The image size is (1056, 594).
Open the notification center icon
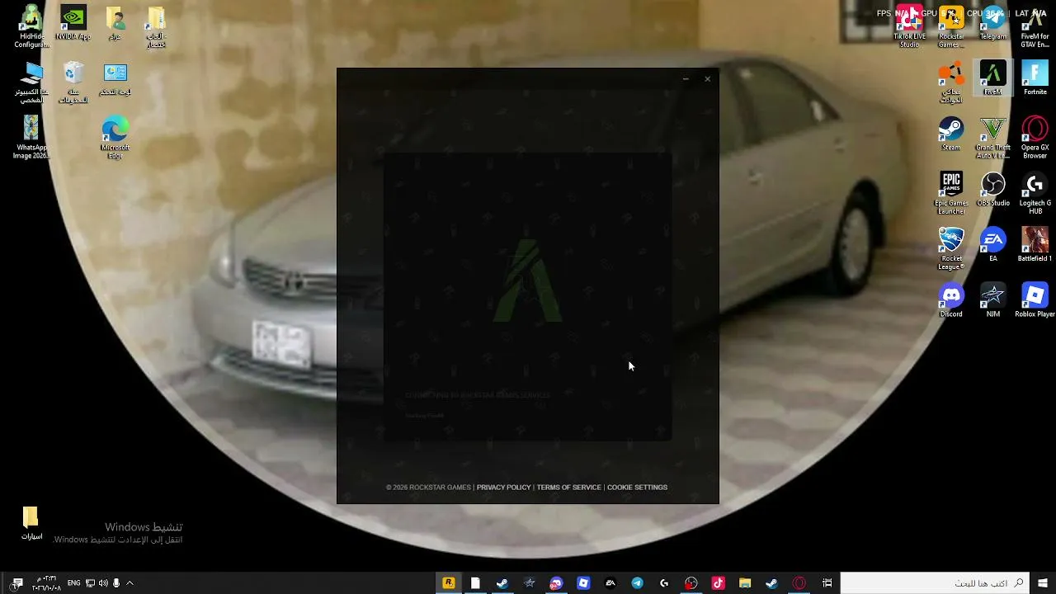pyautogui.click(x=17, y=583)
